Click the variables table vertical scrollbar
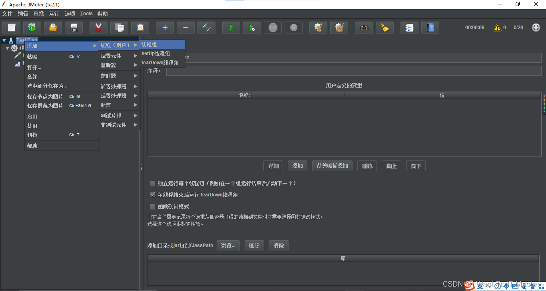Image resolution: width=546 pixels, height=291 pixels. 544,102
